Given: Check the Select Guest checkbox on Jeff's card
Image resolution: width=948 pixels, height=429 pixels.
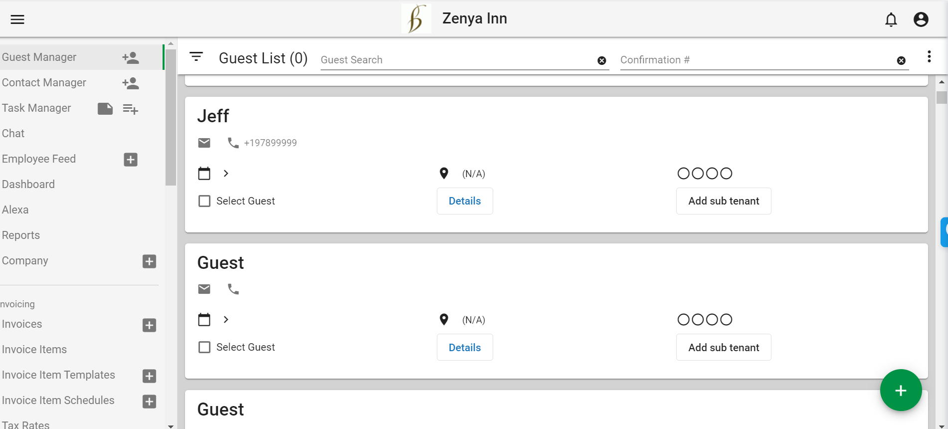Looking at the screenshot, I should pyautogui.click(x=204, y=201).
